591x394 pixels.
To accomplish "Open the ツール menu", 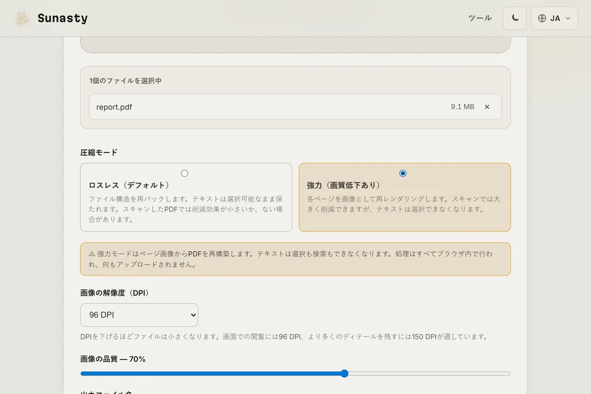I will pos(480,18).
